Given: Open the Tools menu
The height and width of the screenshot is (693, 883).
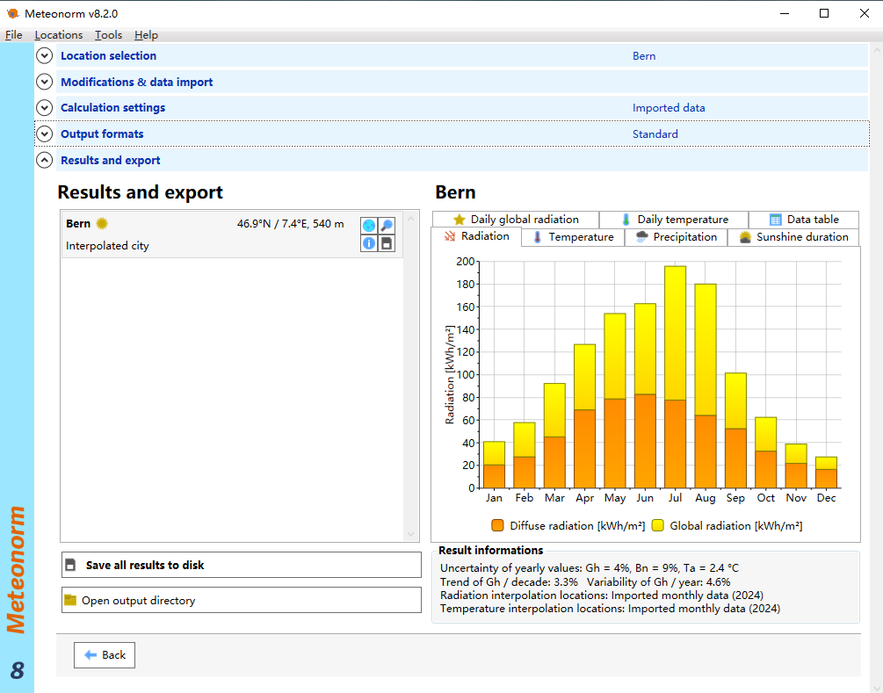Looking at the screenshot, I should [108, 35].
